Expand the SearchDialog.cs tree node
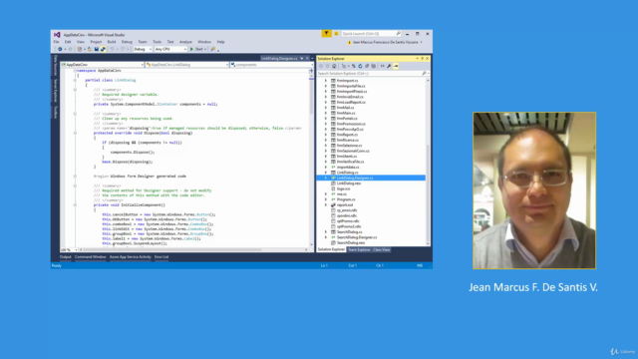 click(x=326, y=232)
